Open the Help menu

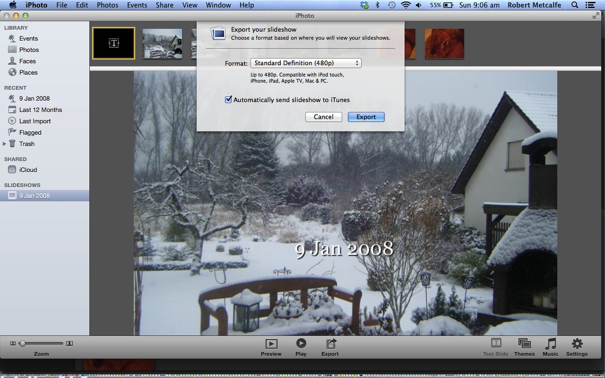[247, 5]
